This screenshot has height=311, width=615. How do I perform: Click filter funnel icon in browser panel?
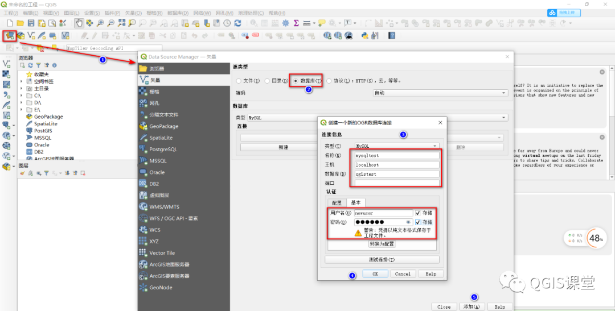click(x=39, y=65)
